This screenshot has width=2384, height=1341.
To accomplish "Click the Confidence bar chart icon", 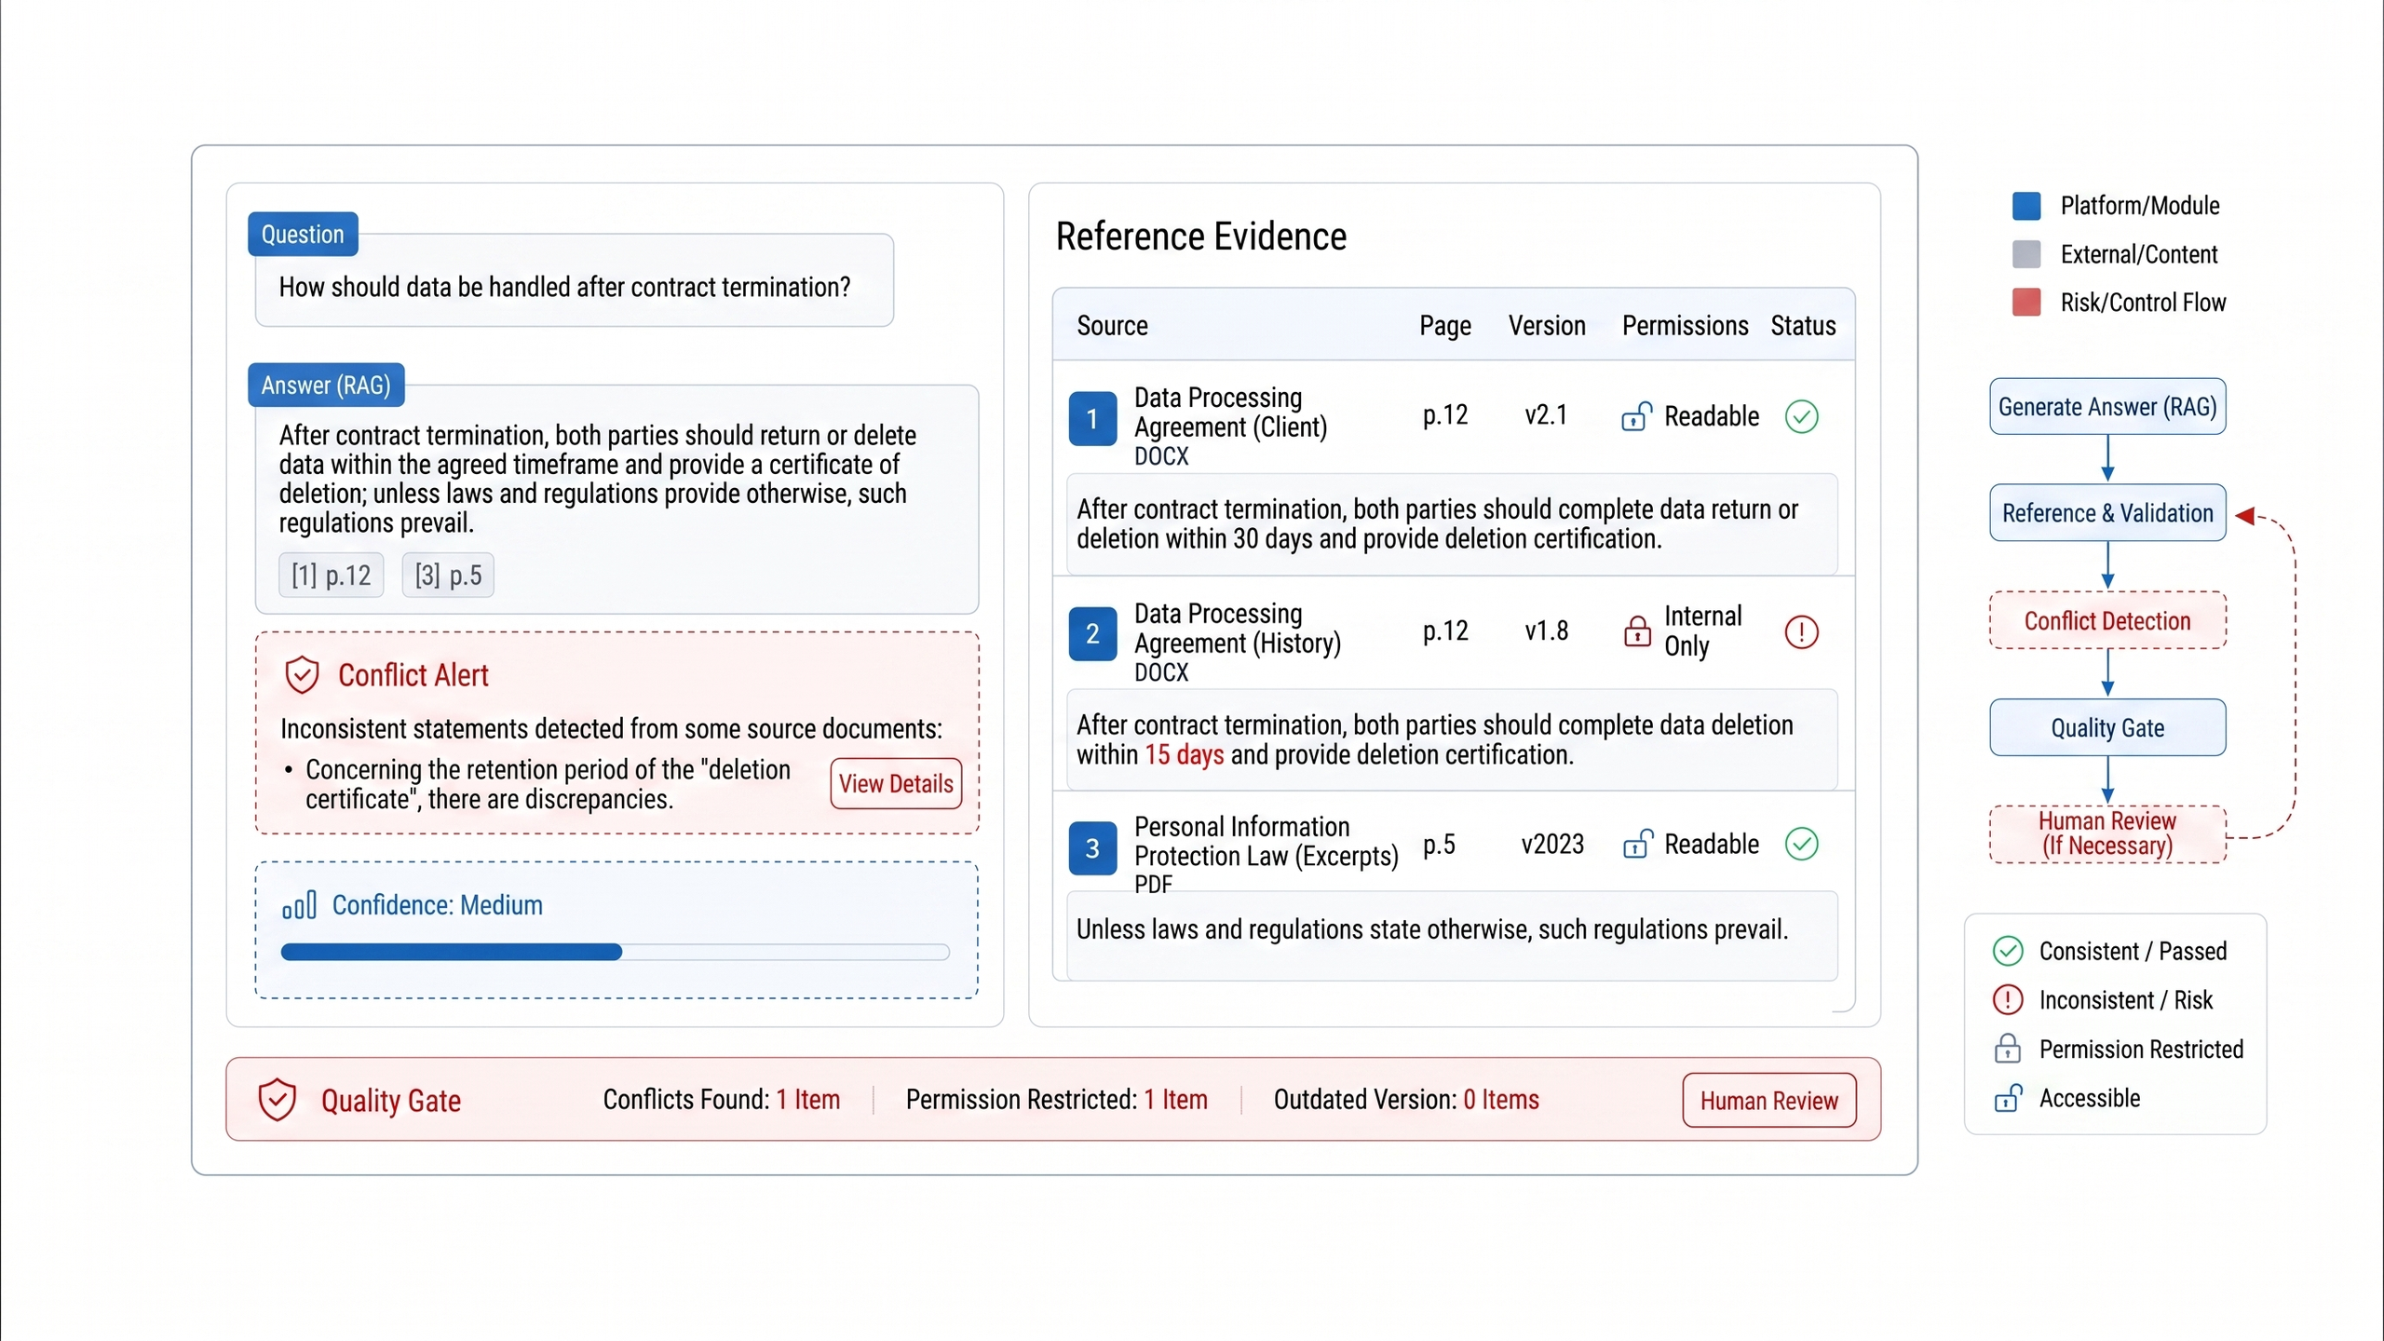I will [x=299, y=905].
